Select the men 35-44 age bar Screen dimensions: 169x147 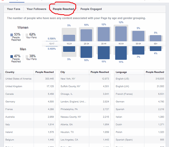pos(104,53)
